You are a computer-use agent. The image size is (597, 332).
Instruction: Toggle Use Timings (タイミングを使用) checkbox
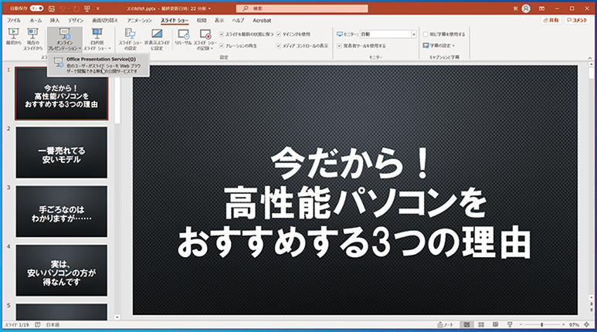[x=279, y=34]
